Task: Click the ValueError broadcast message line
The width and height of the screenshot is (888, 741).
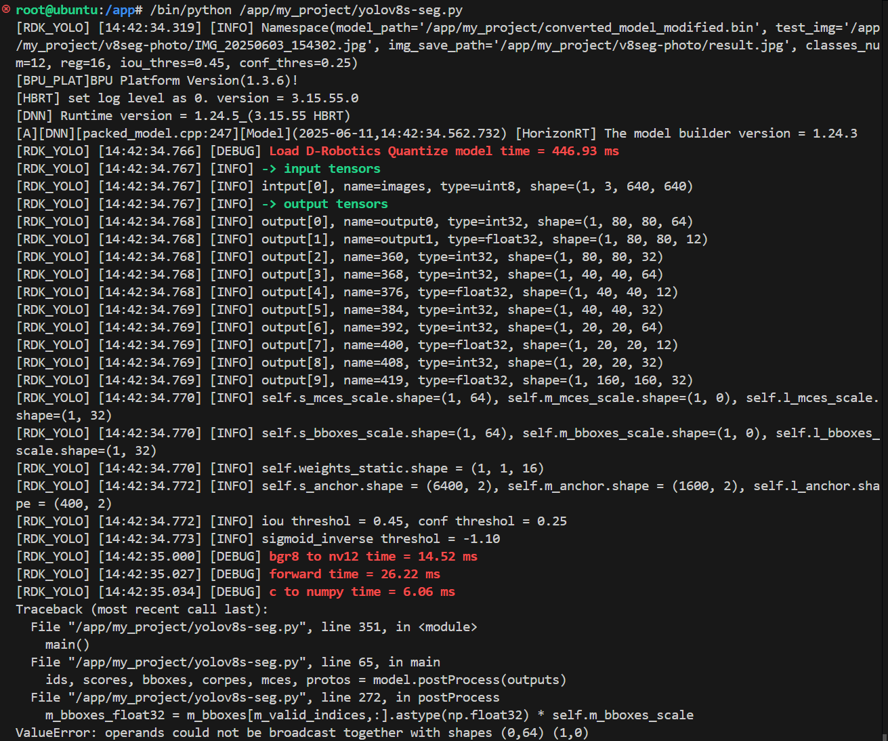Action: click(302, 733)
